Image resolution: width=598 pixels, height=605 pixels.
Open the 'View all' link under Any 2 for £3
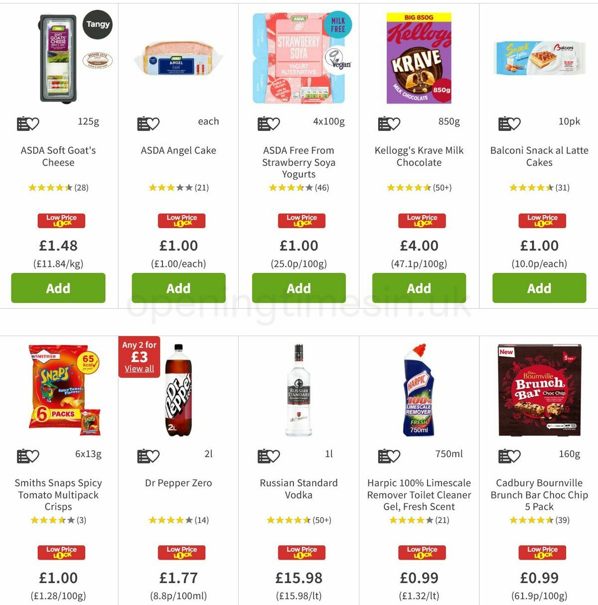pos(140,368)
